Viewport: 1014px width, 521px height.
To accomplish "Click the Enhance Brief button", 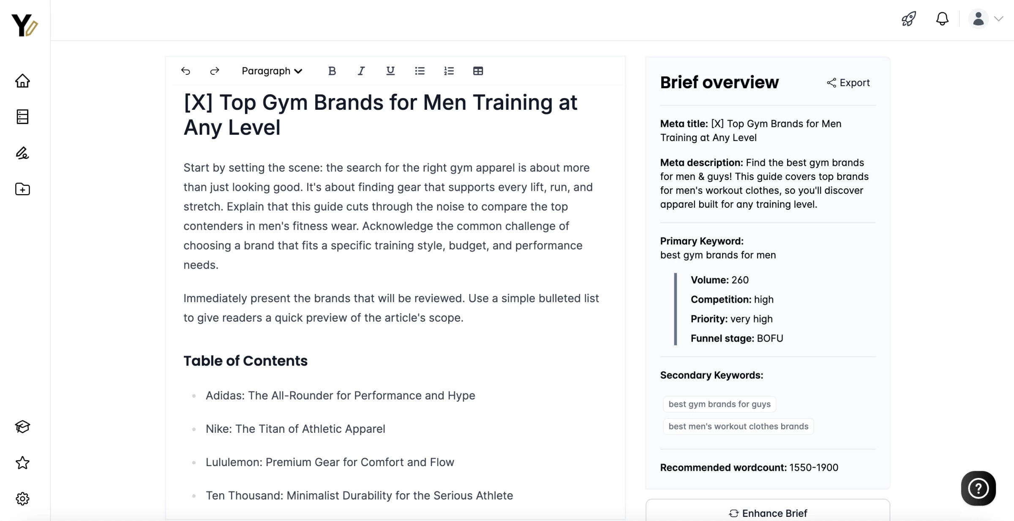I will tap(768, 513).
